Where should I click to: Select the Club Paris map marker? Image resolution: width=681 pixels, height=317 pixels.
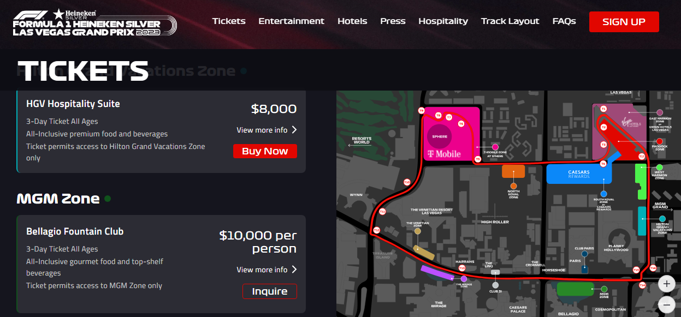(584, 254)
